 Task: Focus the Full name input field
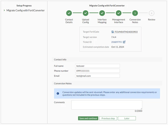[98, 66]
